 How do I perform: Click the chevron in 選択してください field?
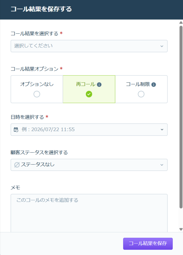point(162,46)
